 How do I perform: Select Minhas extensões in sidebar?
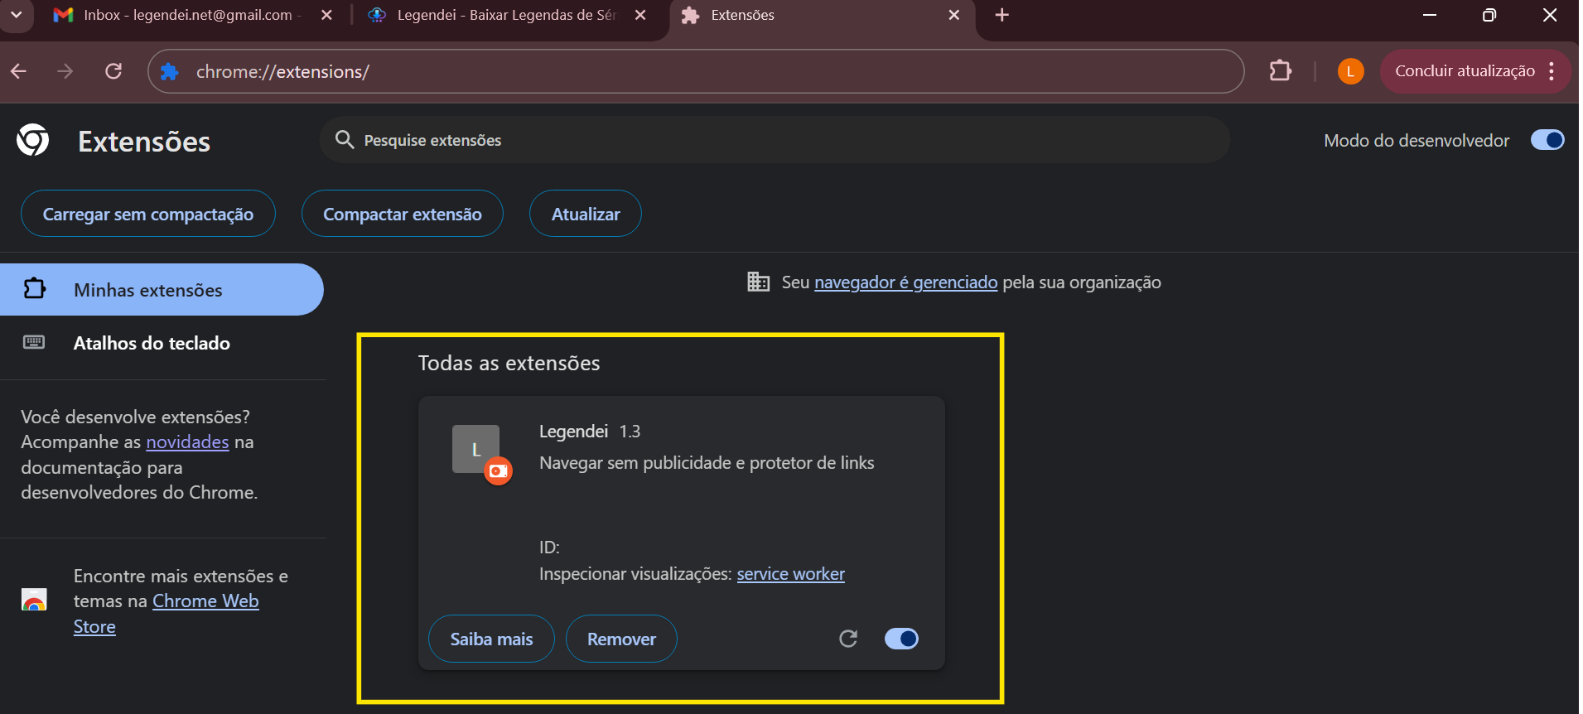tap(148, 290)
